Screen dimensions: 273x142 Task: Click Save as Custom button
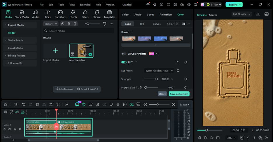click(x=179, y=94)
